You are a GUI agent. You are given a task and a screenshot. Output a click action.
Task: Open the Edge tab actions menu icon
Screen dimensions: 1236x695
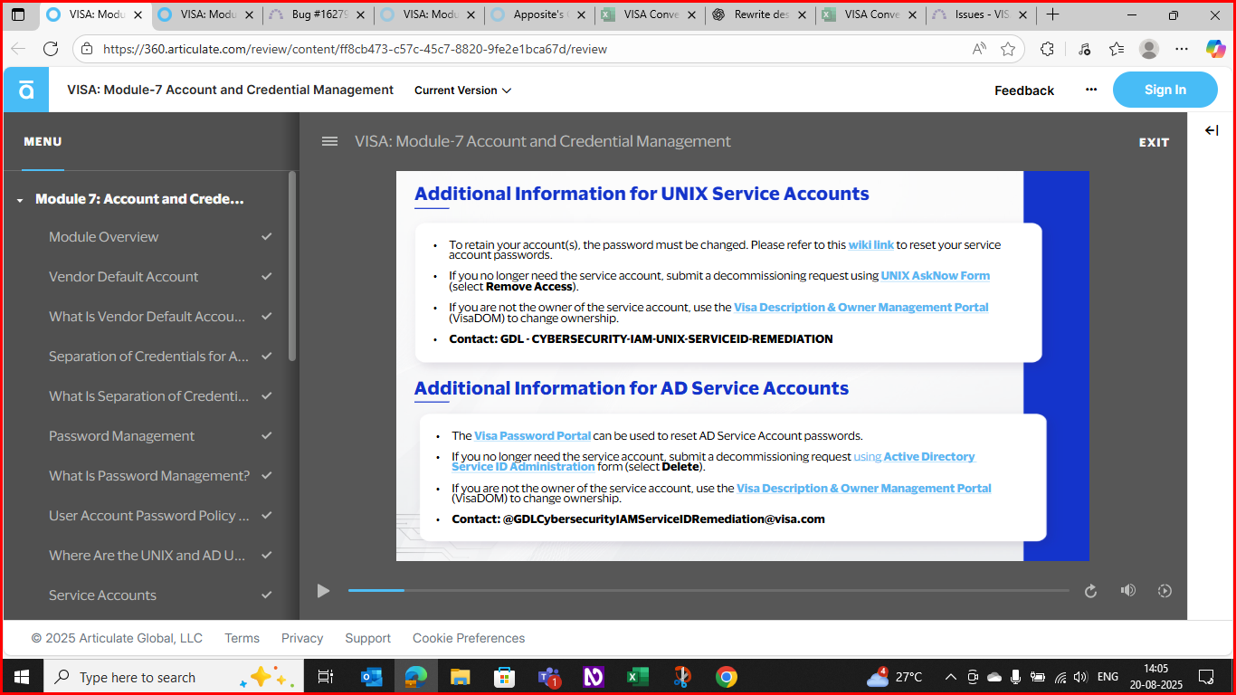point(18,14)
